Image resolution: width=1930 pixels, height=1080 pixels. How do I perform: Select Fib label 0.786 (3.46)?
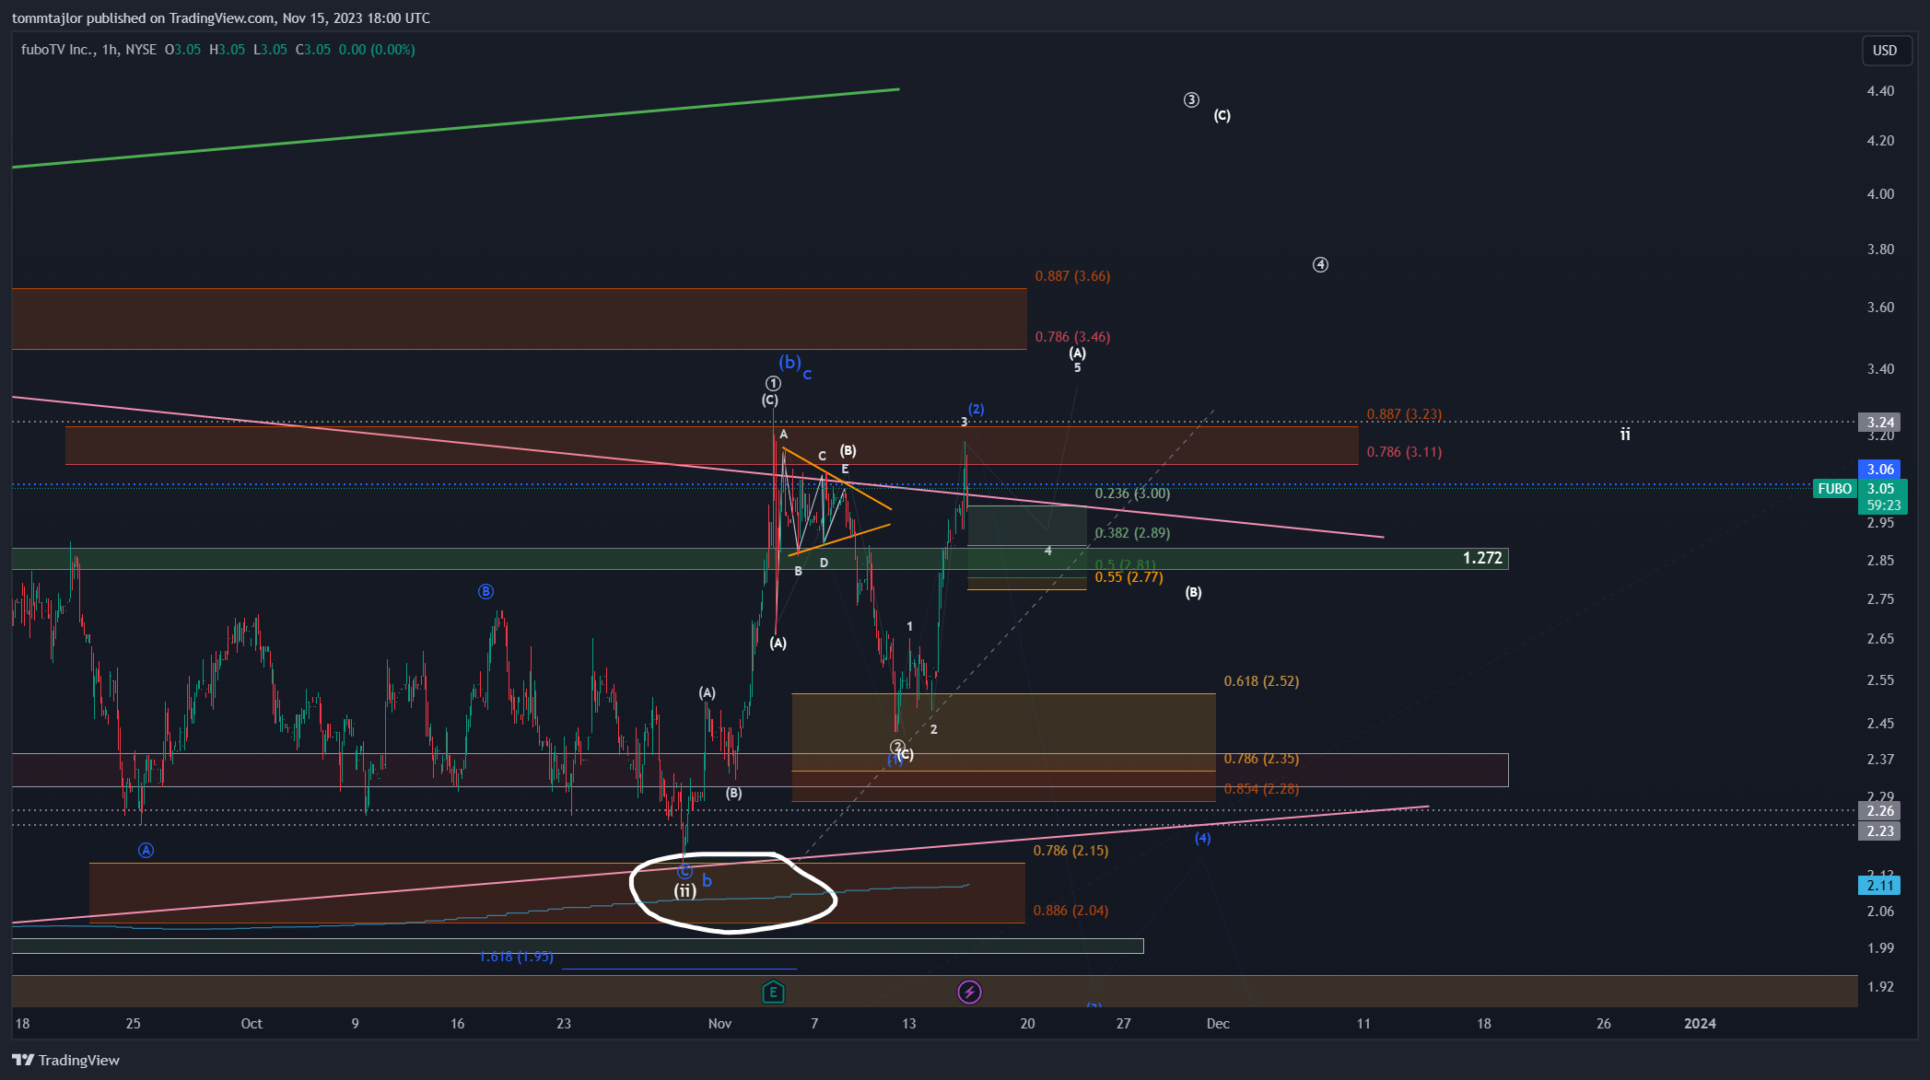tap(1072, 337)
